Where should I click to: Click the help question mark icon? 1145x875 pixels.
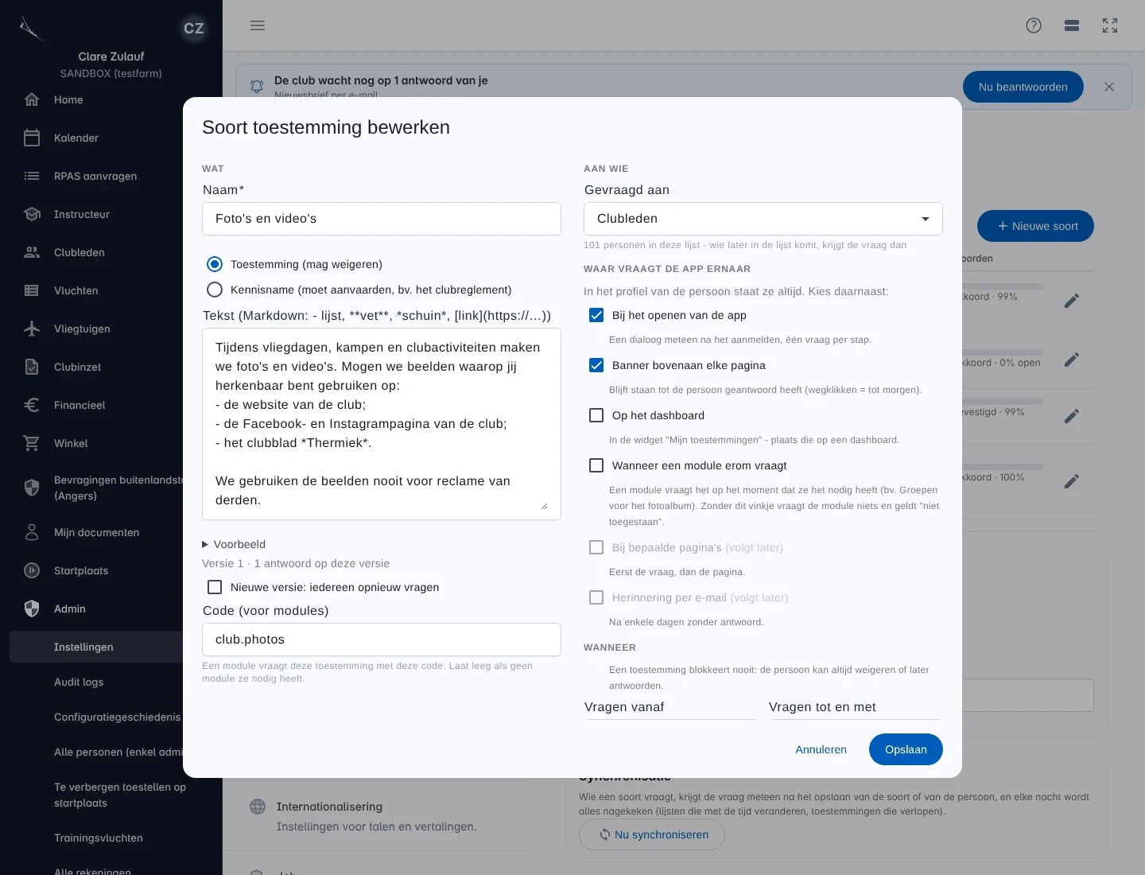pyautogui.click(x=1034, y=25)
